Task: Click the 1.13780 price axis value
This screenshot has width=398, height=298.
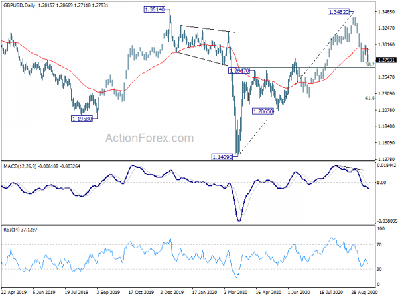Action: (386, 159)
